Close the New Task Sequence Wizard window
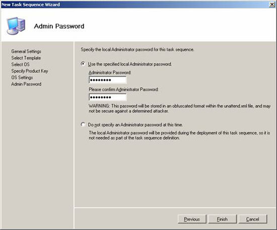The width and height of the screenshot is (277, 230). (272, 5)
